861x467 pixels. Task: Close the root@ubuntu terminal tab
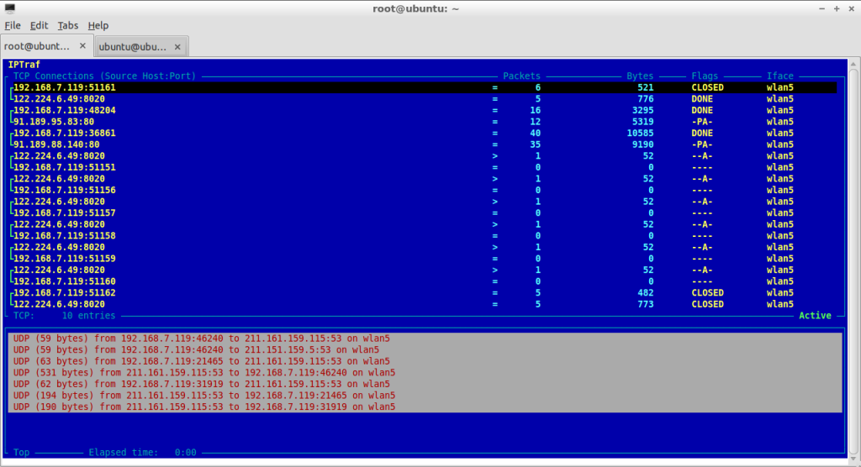82,46
